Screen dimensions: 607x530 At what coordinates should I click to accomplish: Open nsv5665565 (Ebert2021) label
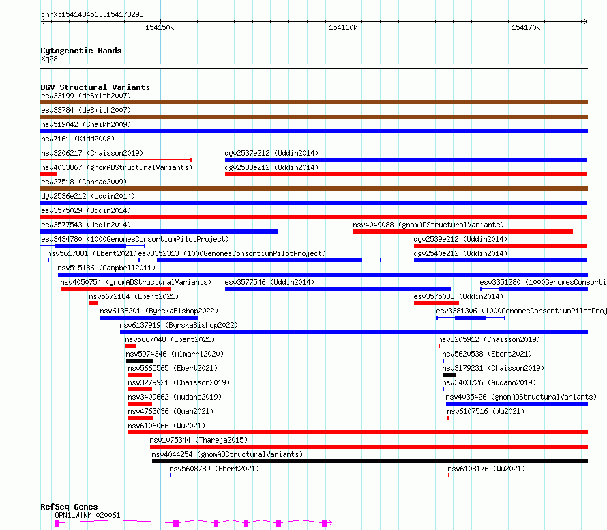click(x=173, y=368)
